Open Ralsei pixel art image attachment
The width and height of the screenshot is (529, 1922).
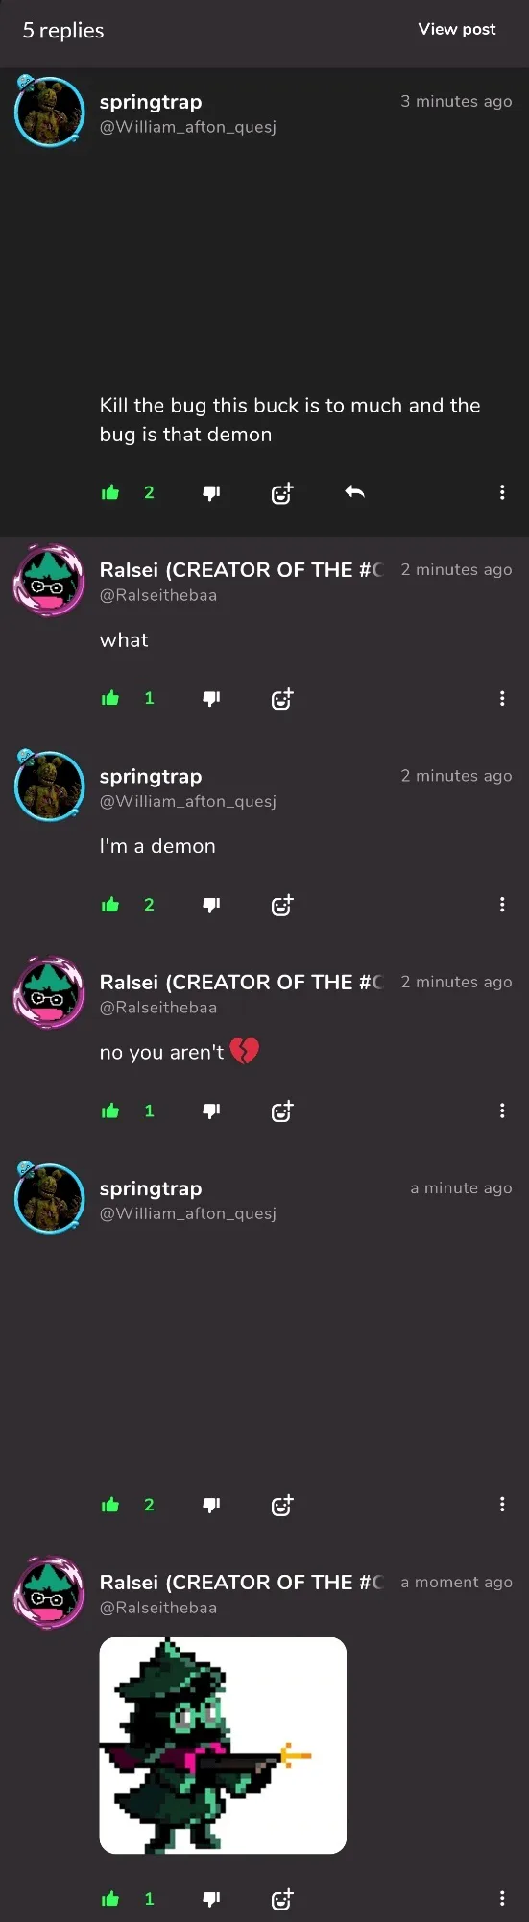tap(223, 1745)
